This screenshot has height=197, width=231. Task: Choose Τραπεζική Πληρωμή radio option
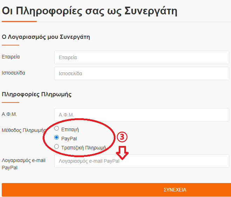point(56,147)
